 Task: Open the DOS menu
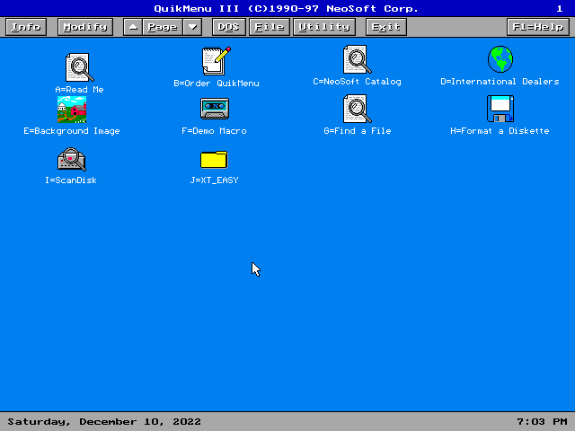[x=229, y=27]
